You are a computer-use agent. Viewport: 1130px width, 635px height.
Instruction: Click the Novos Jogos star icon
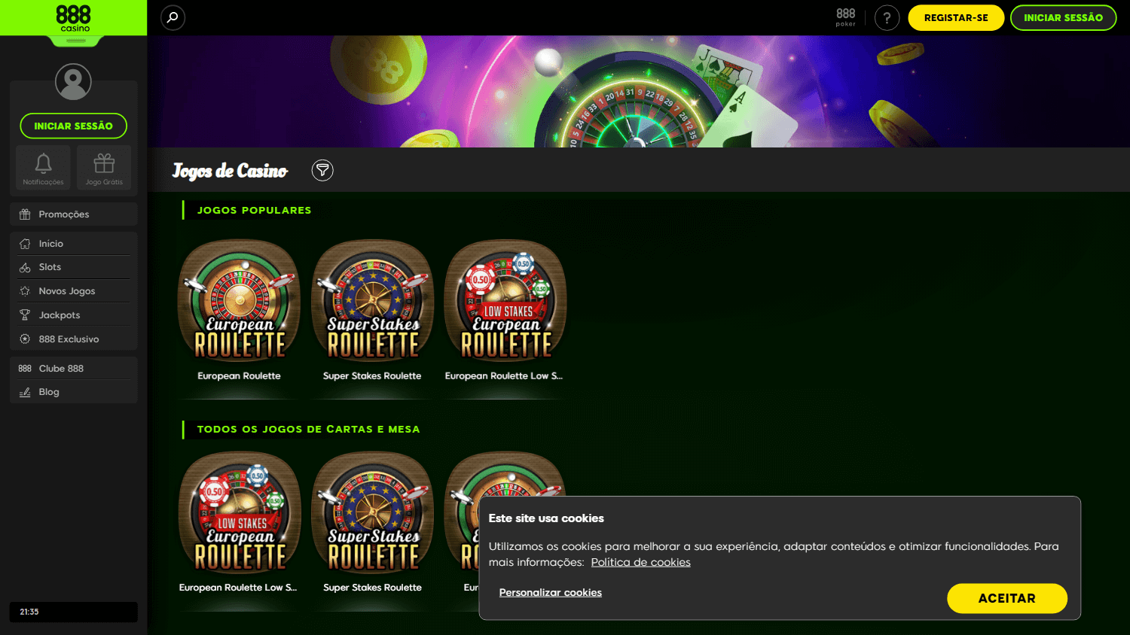[25, 291]
